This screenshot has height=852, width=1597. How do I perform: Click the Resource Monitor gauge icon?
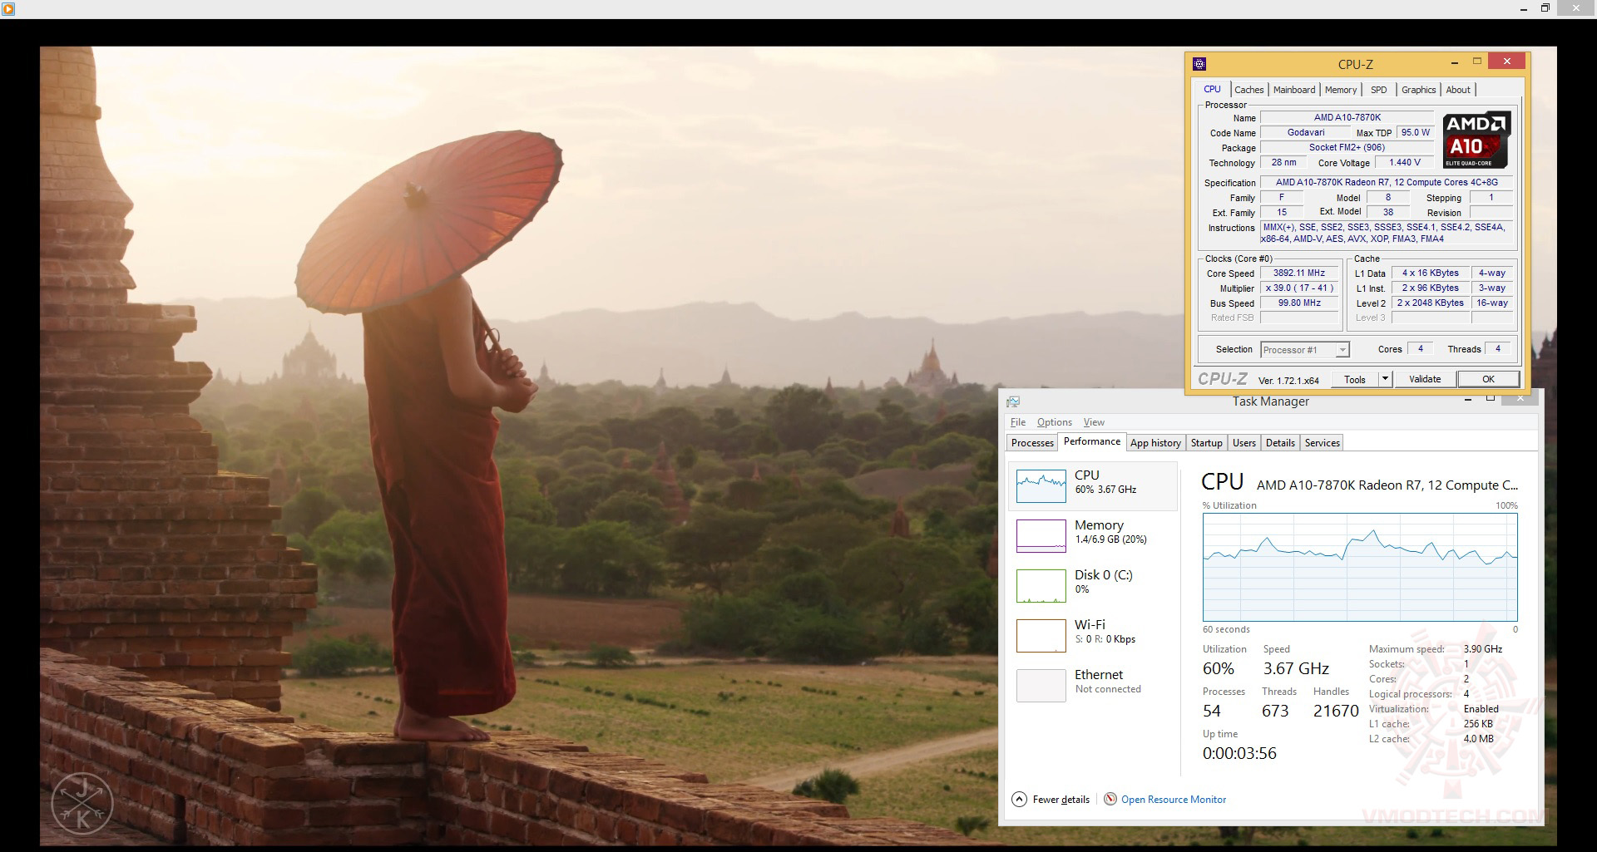point(1110,800)
